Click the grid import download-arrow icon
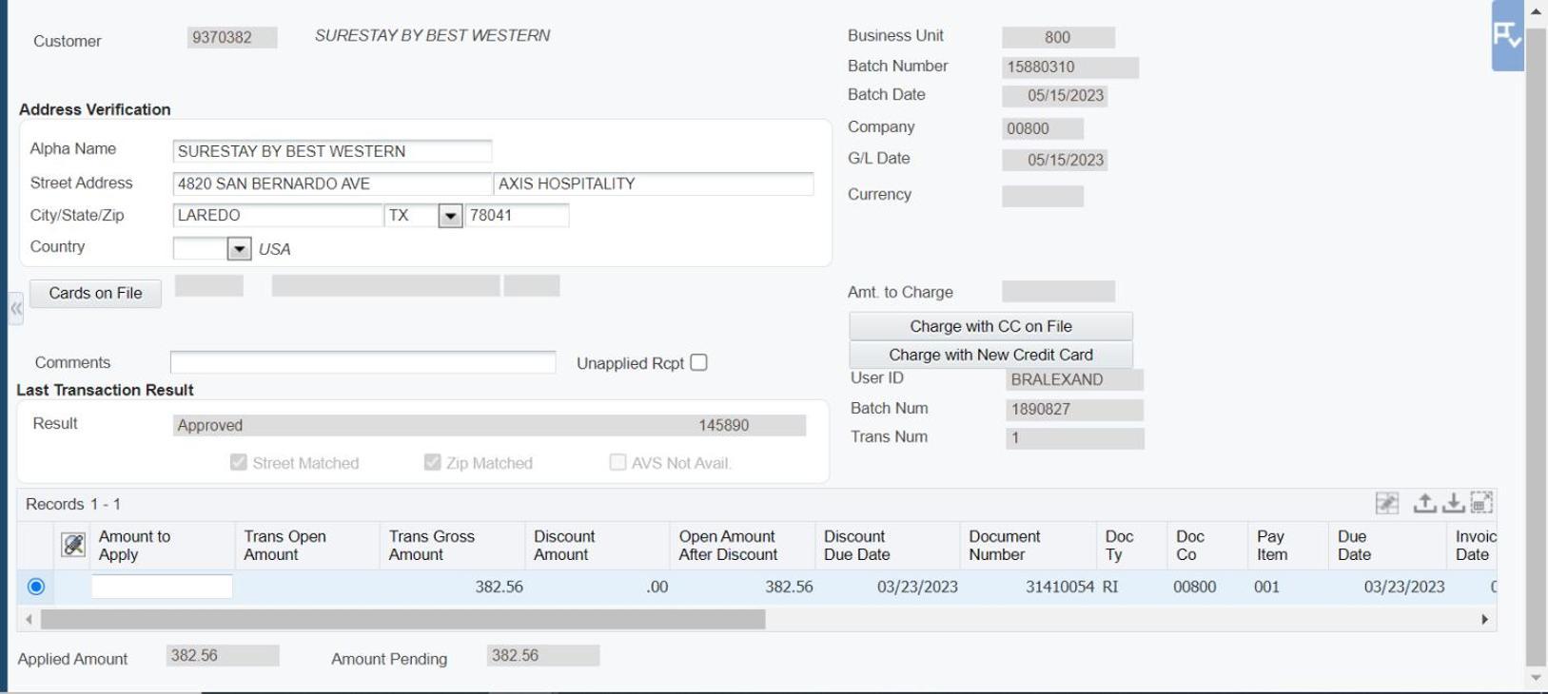The image size is (1548, 694). 1453,503
